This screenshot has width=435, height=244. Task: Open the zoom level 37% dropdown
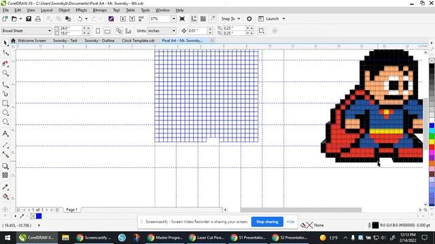point(174,19)
